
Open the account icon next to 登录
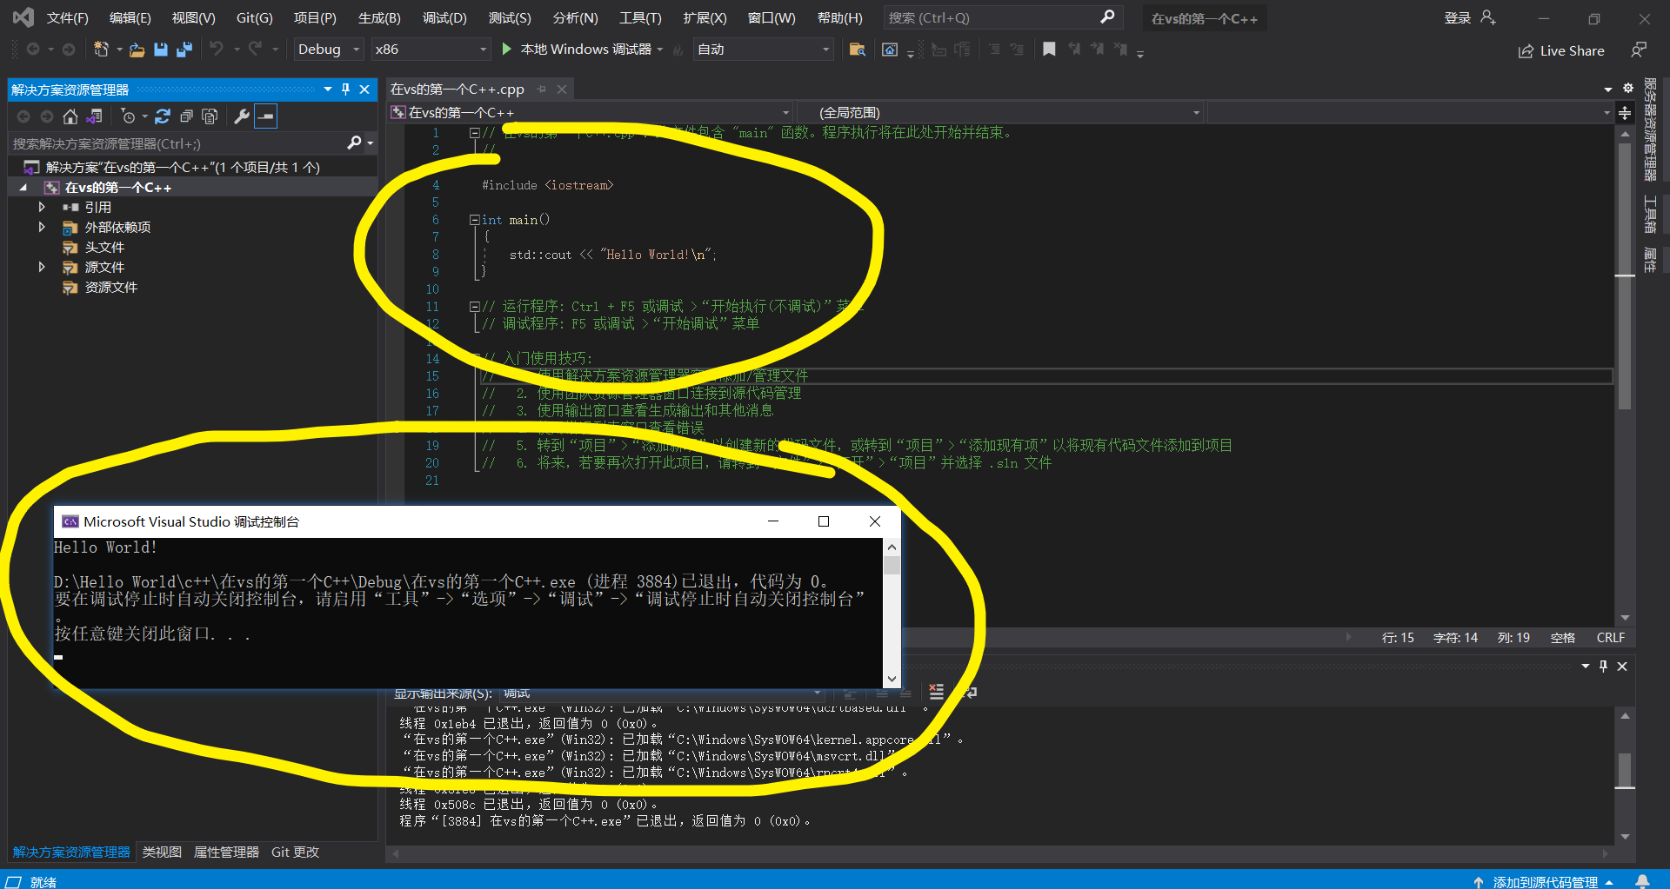1488,17
